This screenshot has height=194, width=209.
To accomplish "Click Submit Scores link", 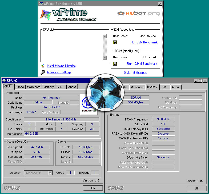I will (x=135, y=72).
